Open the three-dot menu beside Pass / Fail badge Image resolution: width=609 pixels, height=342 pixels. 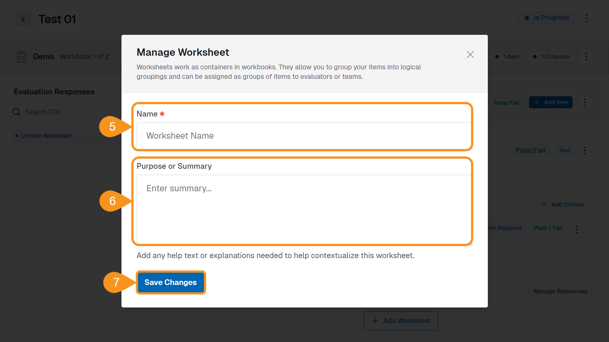pyautogui.click(x=577, y=230)
